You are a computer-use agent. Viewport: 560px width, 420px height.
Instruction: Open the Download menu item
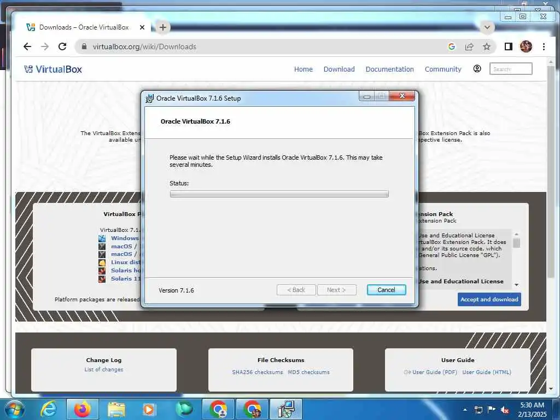coord(339,69)
